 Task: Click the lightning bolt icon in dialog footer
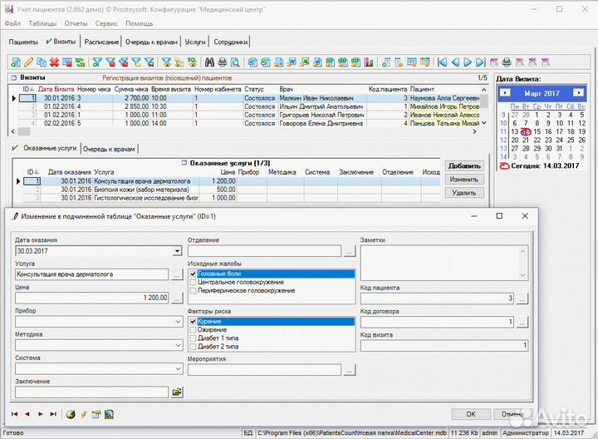[x=83, y=413]
